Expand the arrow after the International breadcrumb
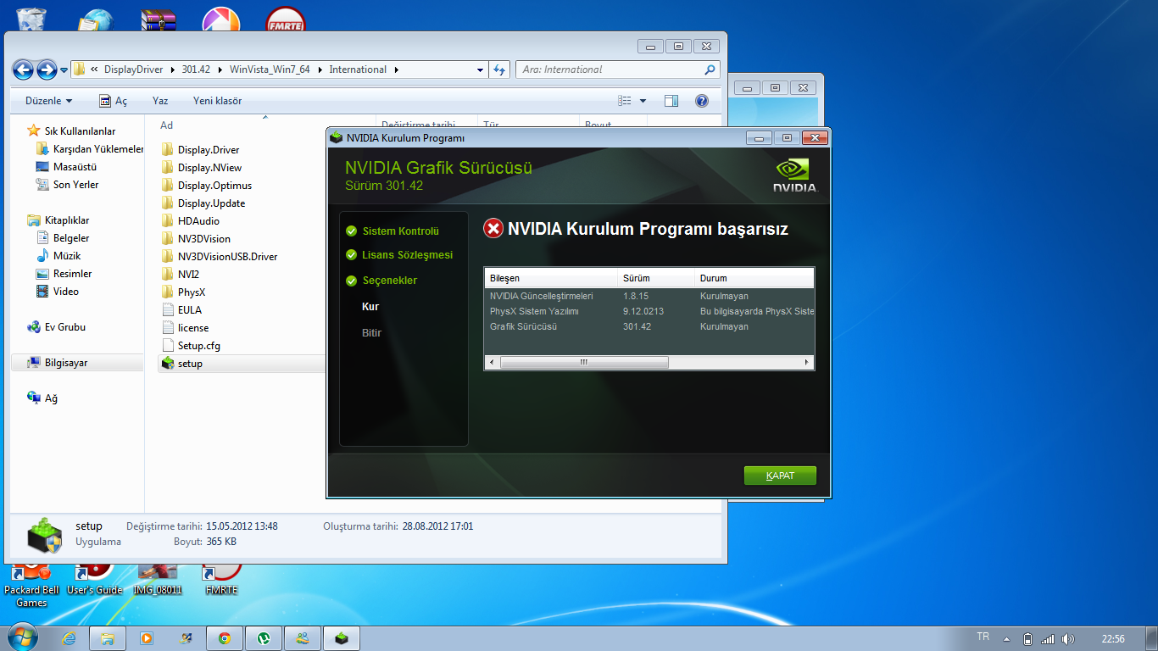 click(x=396, y=70)
